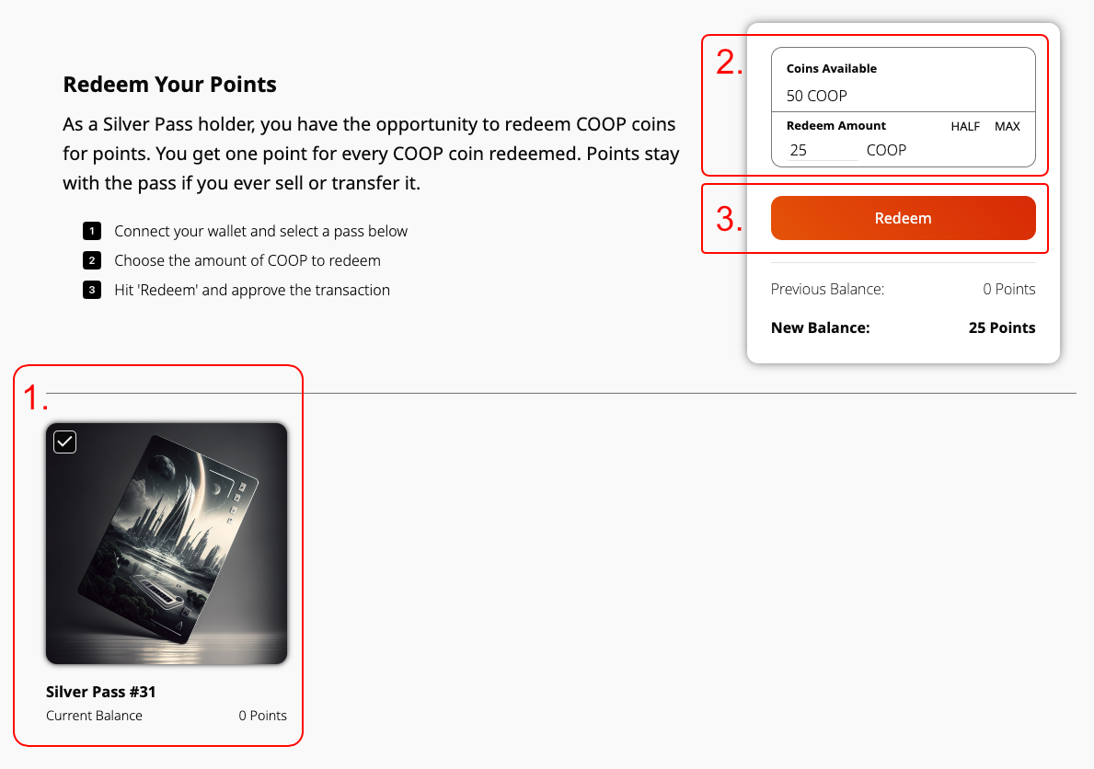This screenshot has width=1094, height=769.
Task: Select the MAX amount shortcut
Action: pyautogui.click(x=1007, y=126)
